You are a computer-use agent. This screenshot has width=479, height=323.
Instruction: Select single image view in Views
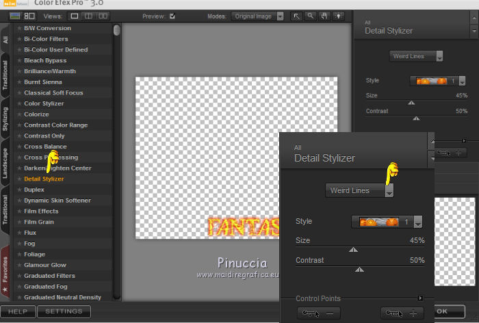(74, 16)
